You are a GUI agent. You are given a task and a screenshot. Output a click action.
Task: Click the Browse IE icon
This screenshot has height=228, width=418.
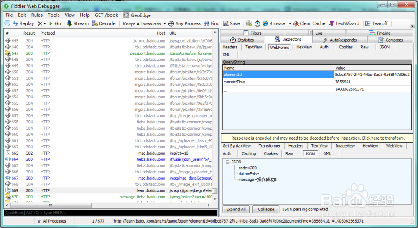265,23
